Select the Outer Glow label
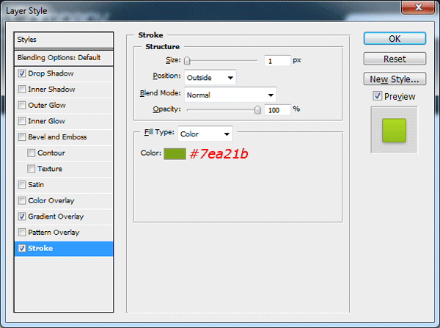Screen dimensions: 440x328 coord(47,106)
